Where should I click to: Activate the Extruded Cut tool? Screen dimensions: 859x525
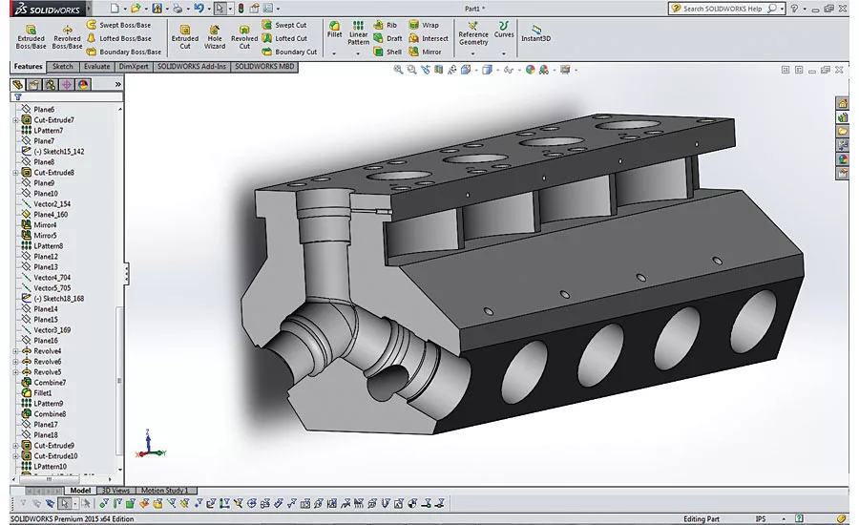tap(185, 36)
